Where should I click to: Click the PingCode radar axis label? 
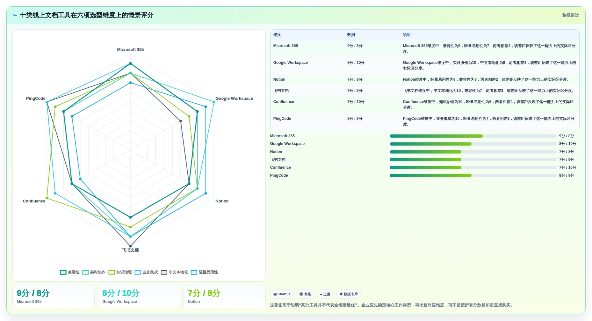tap(36, 99)
